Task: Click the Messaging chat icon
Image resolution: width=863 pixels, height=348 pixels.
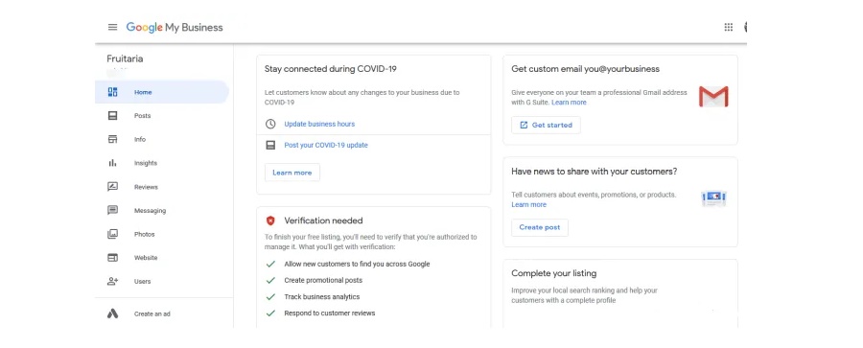Action: coord(112,210)
